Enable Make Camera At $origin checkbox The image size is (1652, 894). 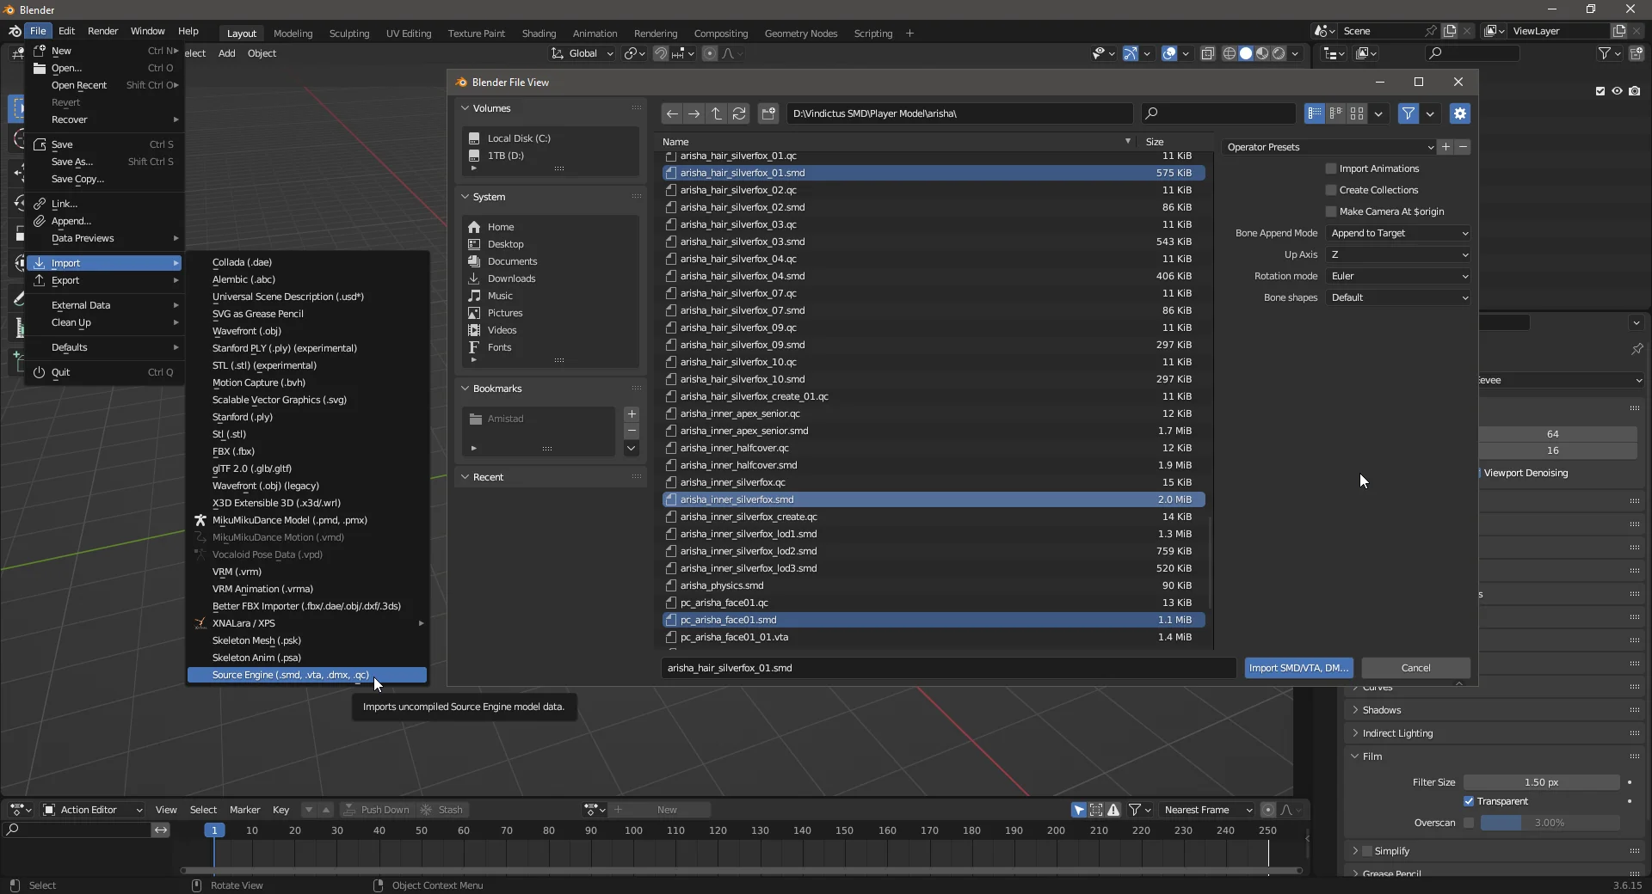pos(1331,211)
